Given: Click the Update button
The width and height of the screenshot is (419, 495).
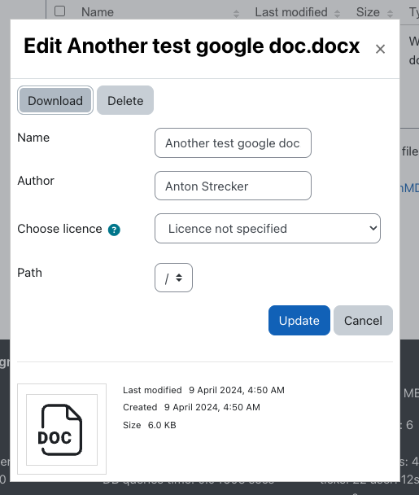Looking at the screenshot, I should 299,321.
